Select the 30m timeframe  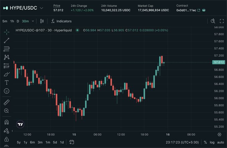click(x=25, y=21)
